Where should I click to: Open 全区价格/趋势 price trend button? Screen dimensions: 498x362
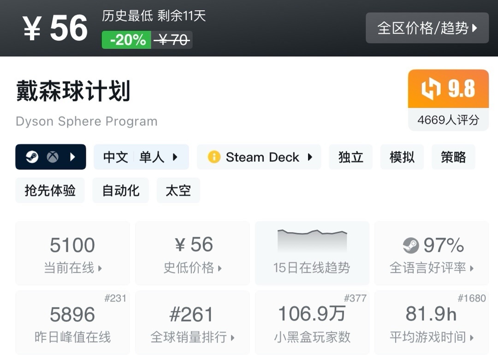point(427,28)
